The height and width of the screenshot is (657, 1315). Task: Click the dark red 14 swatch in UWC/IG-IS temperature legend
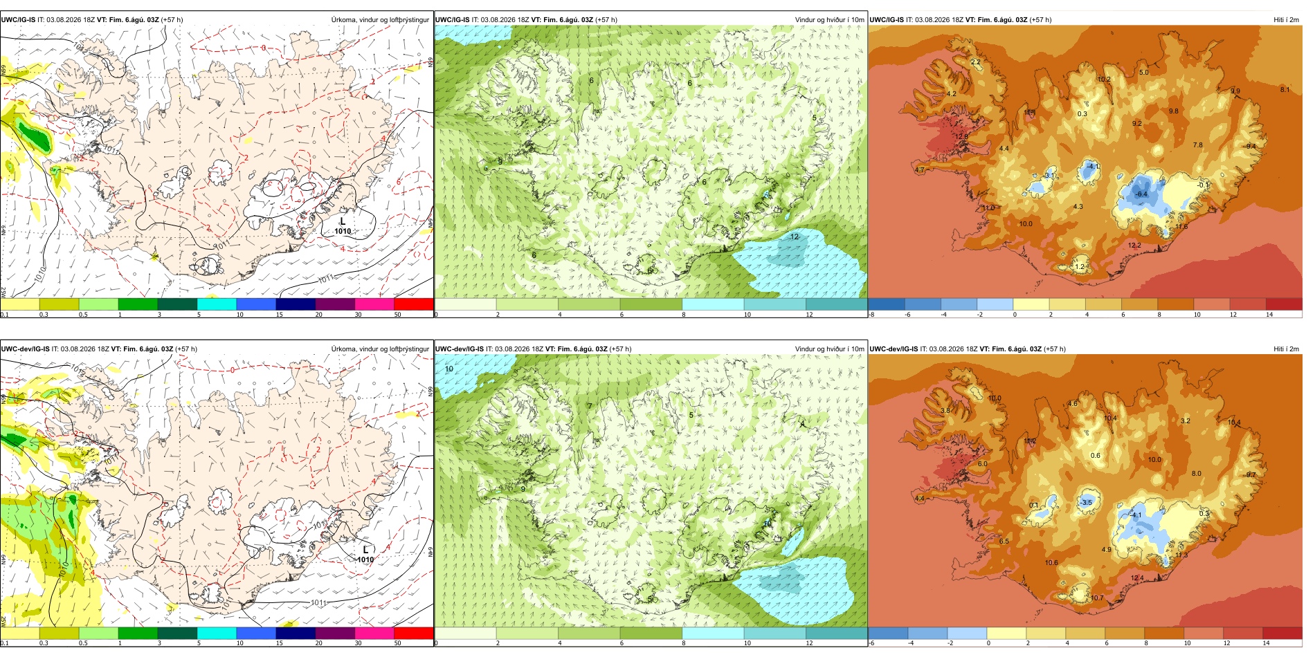pyautogui.click(x=1284, y=304)
